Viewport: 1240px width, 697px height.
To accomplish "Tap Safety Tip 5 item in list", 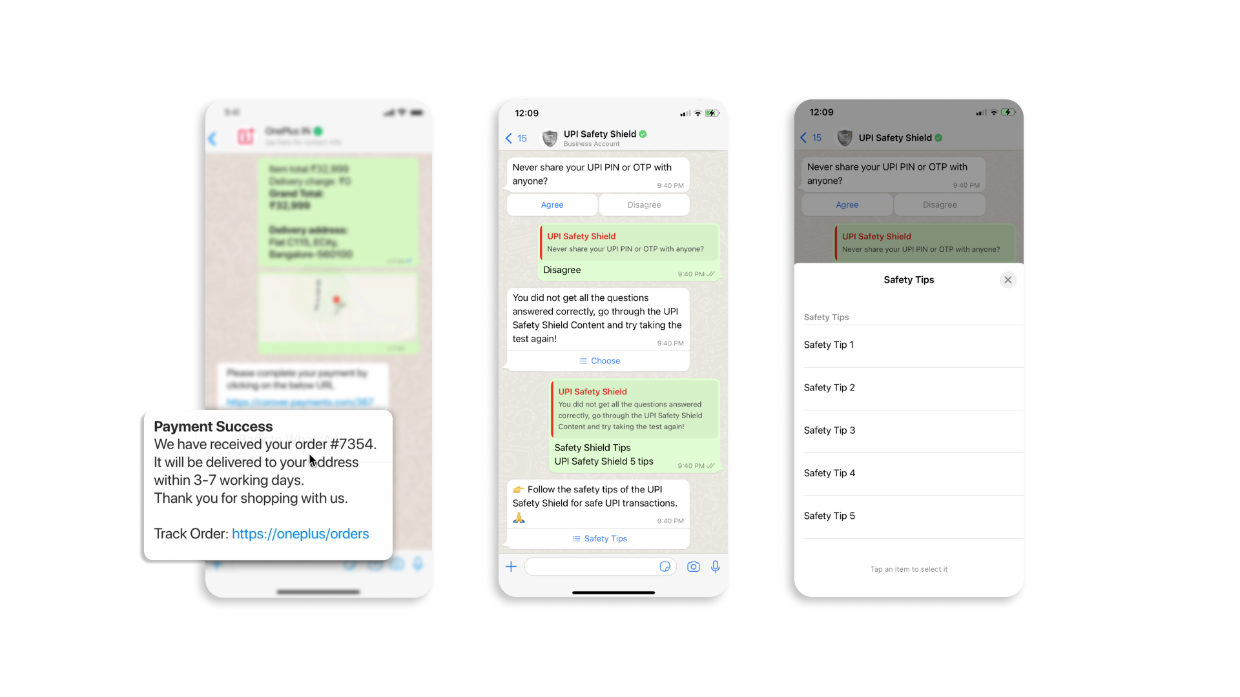I will [x=908, y=516].
